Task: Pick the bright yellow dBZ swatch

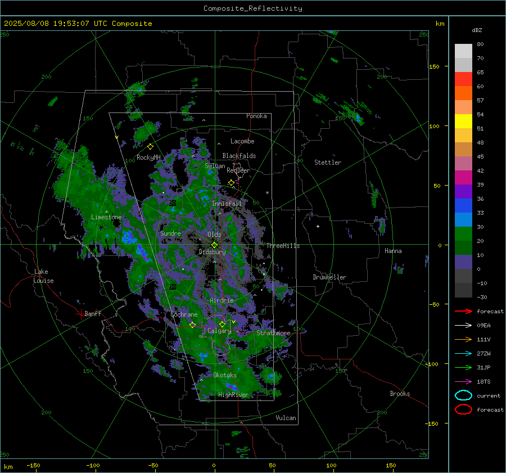Action: point(463,121)
